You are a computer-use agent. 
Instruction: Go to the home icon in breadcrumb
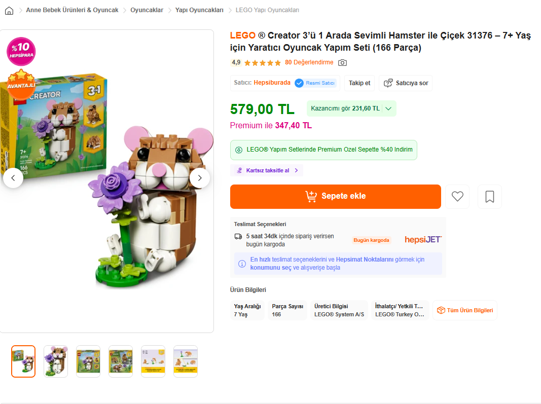pos(9,11)
